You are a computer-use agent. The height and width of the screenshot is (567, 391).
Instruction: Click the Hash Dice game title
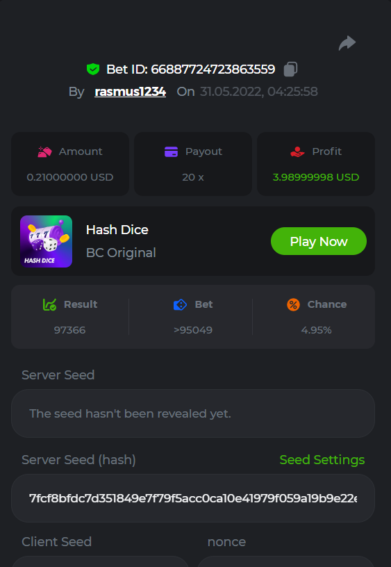(117, 229)
